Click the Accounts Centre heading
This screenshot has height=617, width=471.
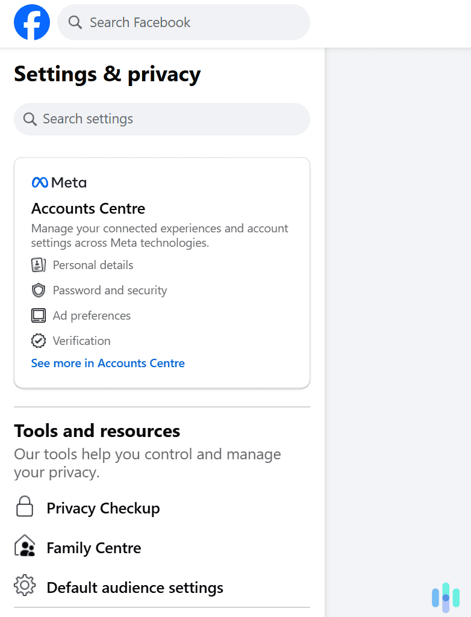tap(88, 208)
